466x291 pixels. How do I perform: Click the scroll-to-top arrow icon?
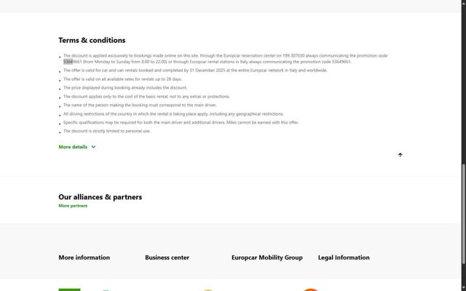point(400,155)
